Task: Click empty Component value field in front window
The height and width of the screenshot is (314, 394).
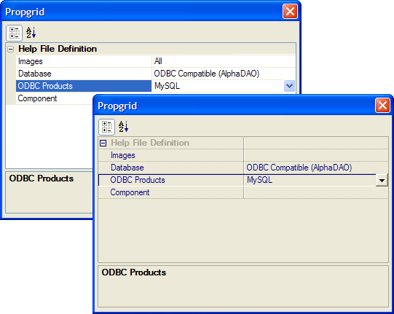Action: point(316,192)
